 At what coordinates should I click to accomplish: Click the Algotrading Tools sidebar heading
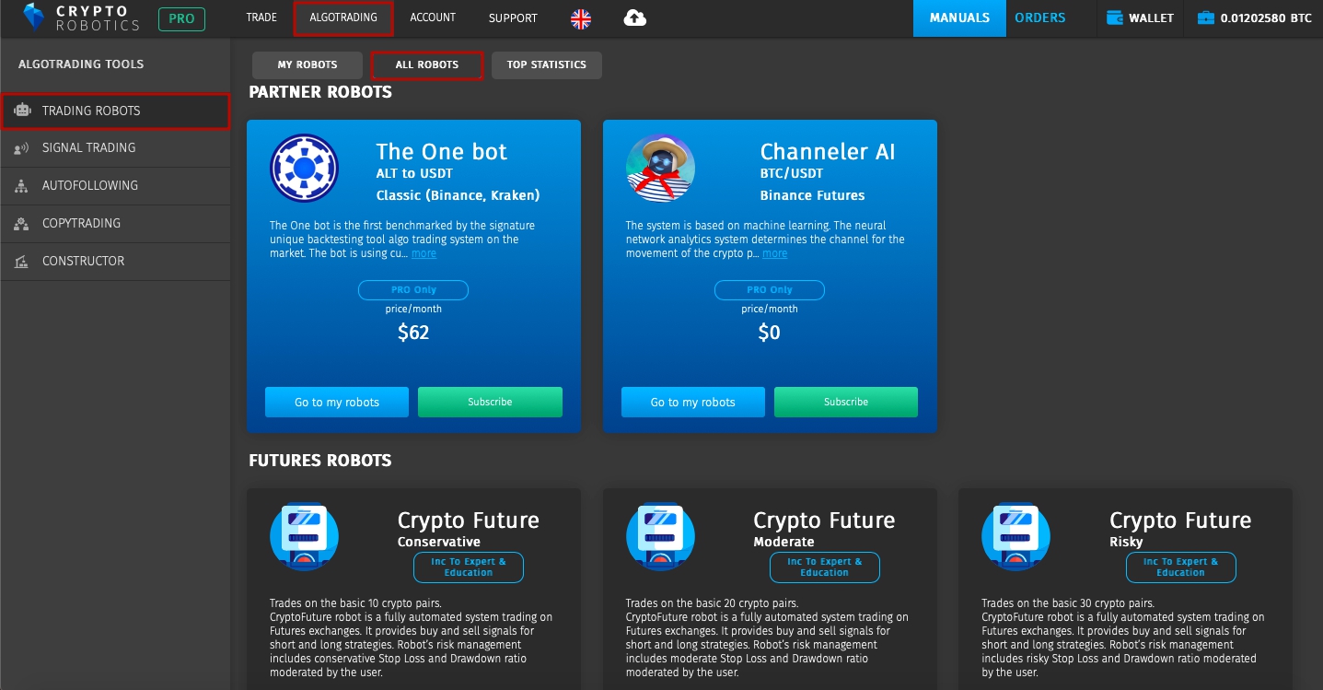tap(81, 64)
